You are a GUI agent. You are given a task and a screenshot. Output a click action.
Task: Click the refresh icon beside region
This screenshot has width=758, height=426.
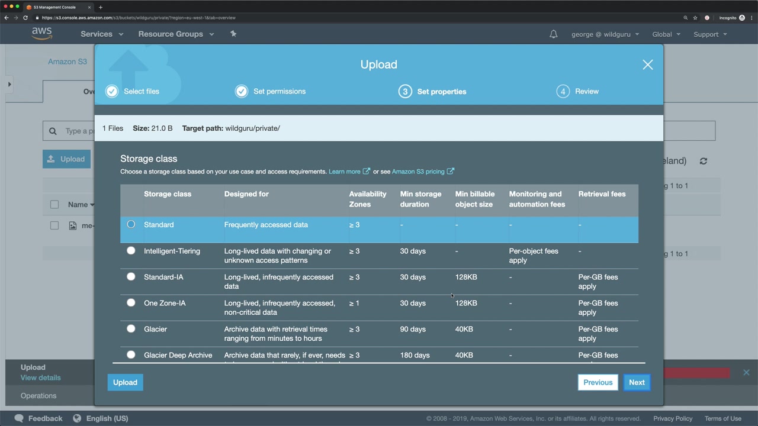click(704, 161)
